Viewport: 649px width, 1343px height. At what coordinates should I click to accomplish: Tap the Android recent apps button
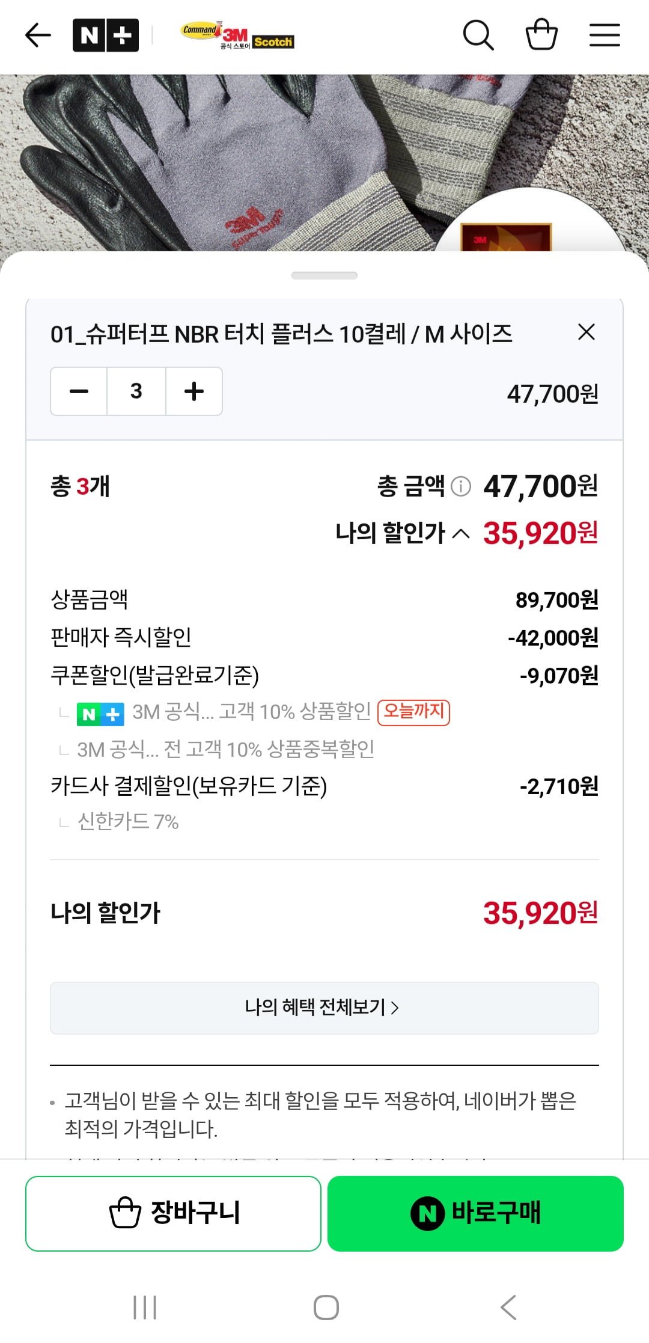coord(145,1308)
